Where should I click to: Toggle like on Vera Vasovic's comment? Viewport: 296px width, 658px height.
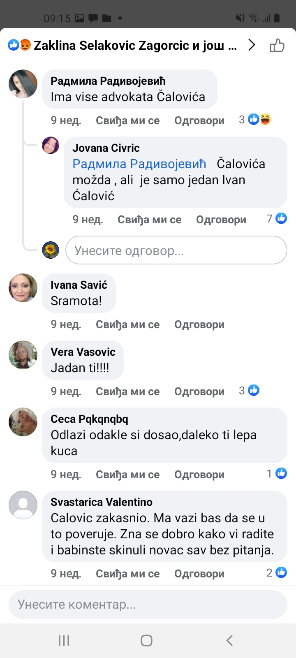(x=127, y=392)
